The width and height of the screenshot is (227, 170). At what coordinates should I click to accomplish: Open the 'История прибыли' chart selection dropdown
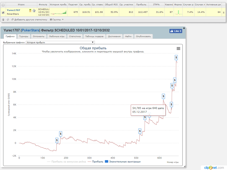[60, 42]
